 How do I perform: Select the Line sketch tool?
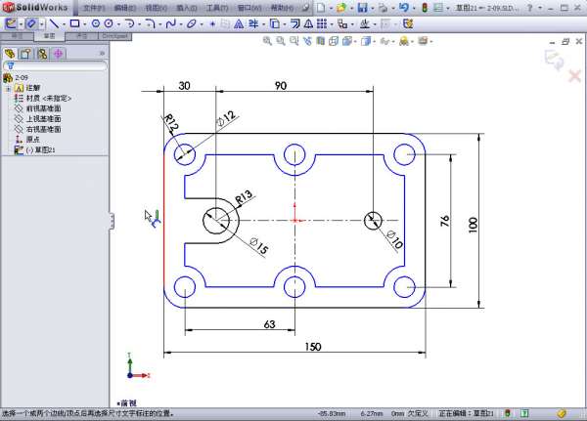pyautogui.click(x=53, y=22)
